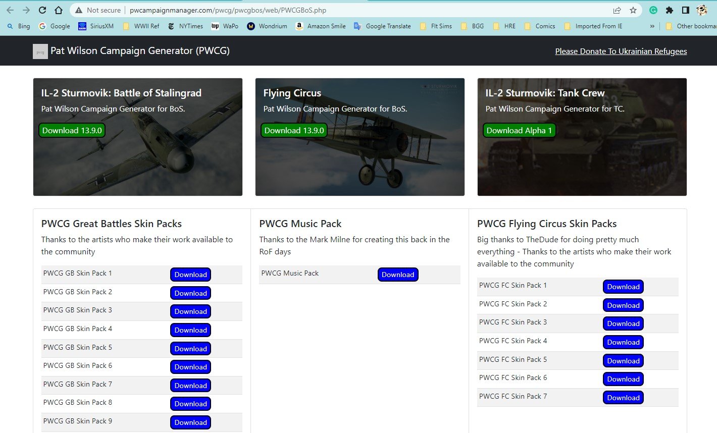Image resolution: width=717 pixels, height=433 pixels.
Task: Bookmark this page with the star icon
Action: point(633,10)
